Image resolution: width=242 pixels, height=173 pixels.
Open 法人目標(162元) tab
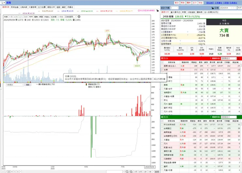click(x=211, y=12)
